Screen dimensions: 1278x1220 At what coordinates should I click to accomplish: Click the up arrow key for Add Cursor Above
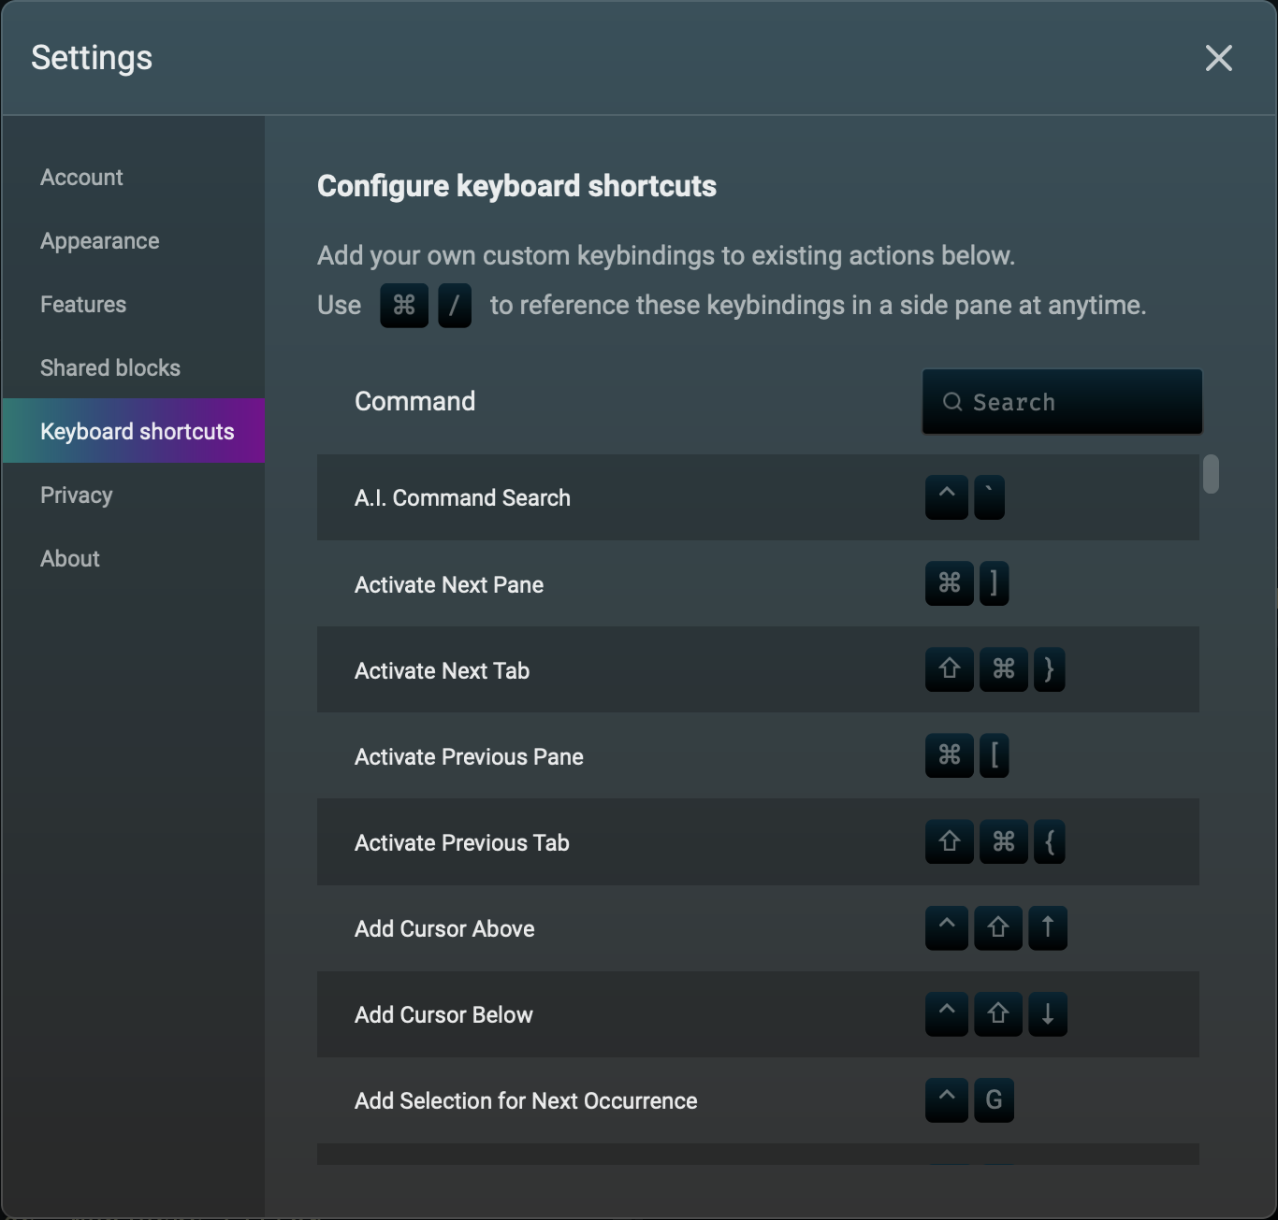(1048, 928)
